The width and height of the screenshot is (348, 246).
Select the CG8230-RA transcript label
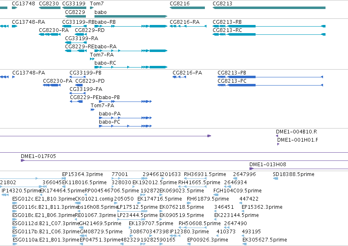54,30
